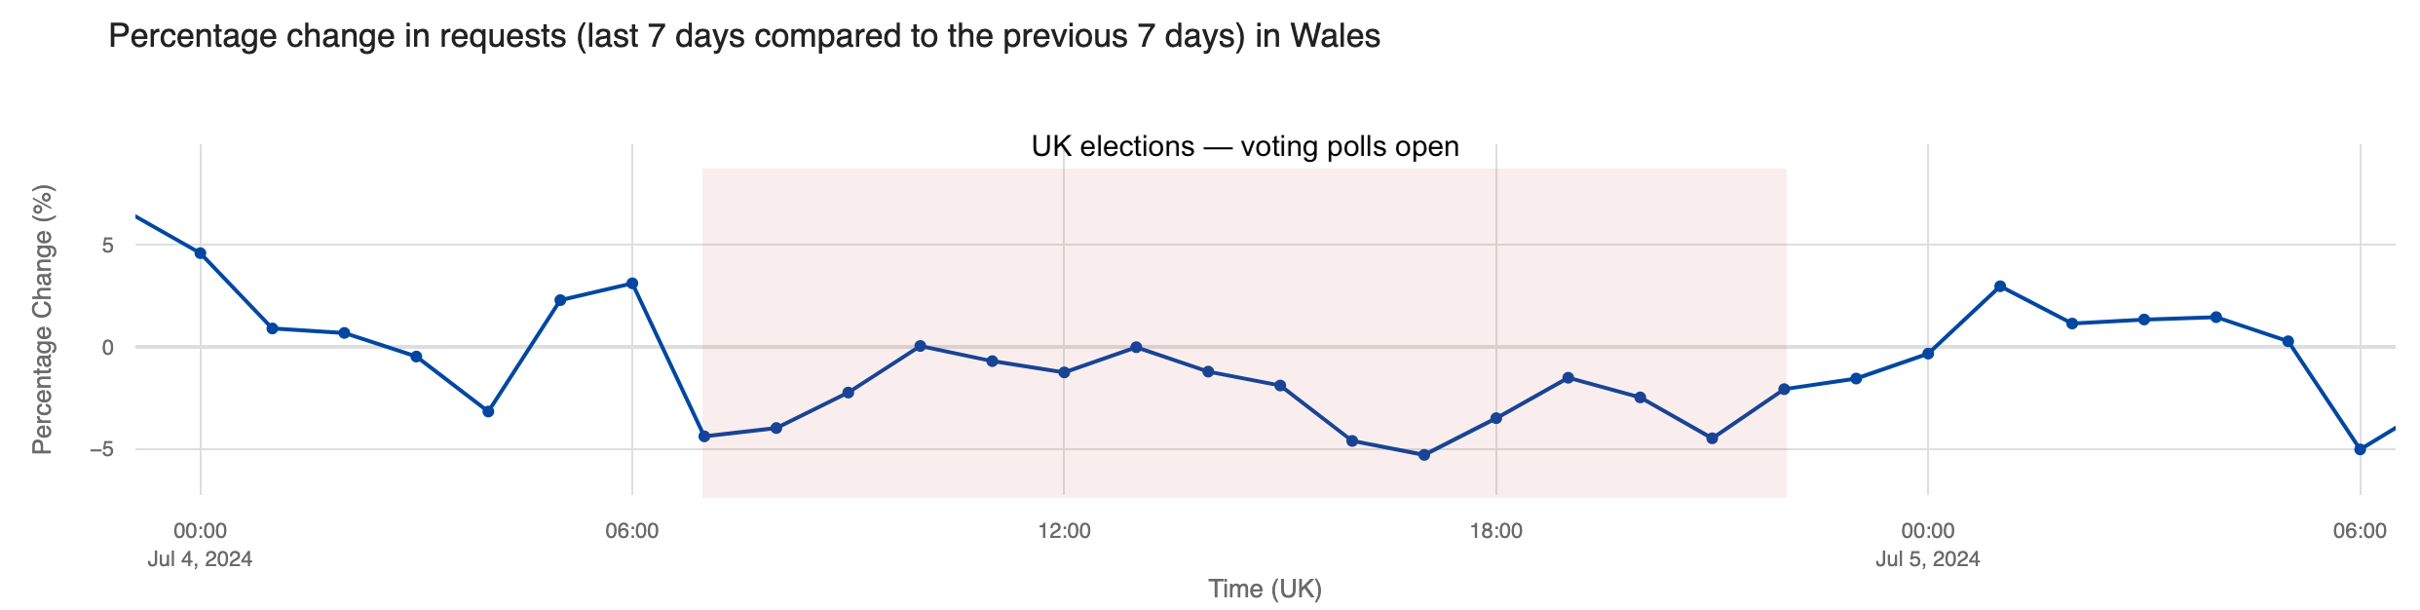Select the 21:00 Jul 4 data point
The height and width of the screenshot is (610, 2420).
tap(1712, 438)
